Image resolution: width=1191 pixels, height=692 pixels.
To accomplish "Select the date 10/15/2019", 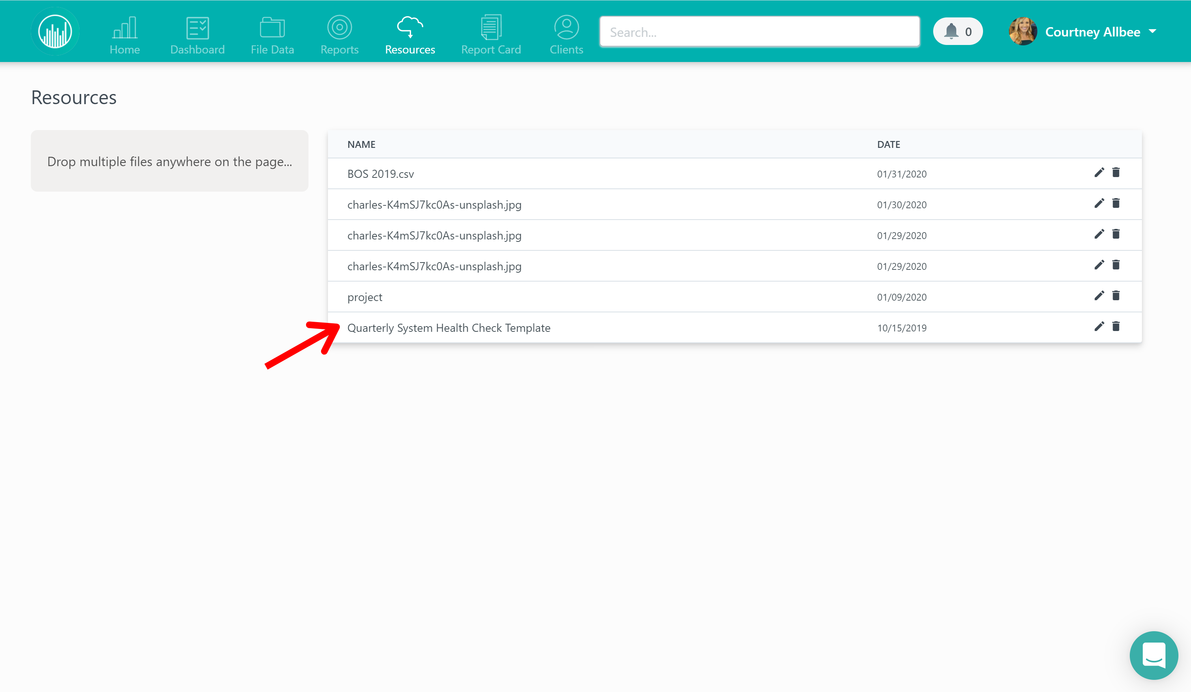I will coord(901,328).
